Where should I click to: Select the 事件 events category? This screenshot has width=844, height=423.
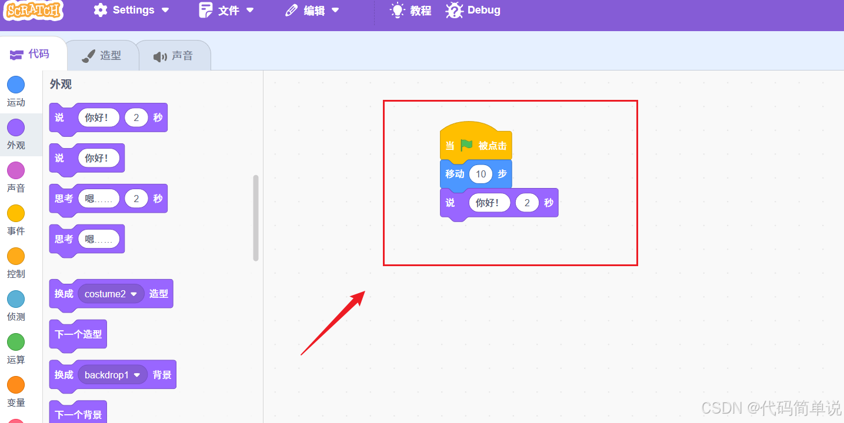pyautogui.click(x=16, y=220)
